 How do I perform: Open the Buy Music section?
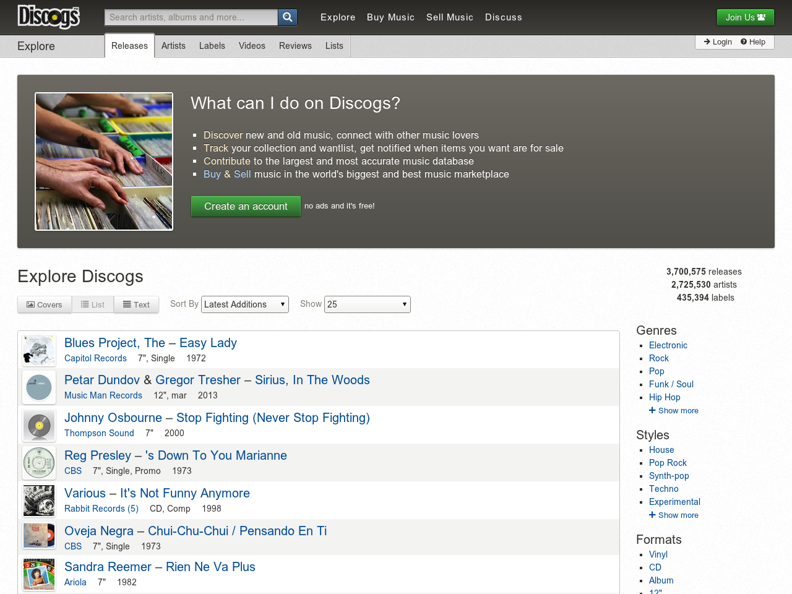390,17
